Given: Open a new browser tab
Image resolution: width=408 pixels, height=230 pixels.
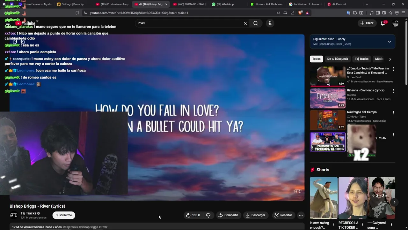Looking at the screenshot, I should (367, 4).
